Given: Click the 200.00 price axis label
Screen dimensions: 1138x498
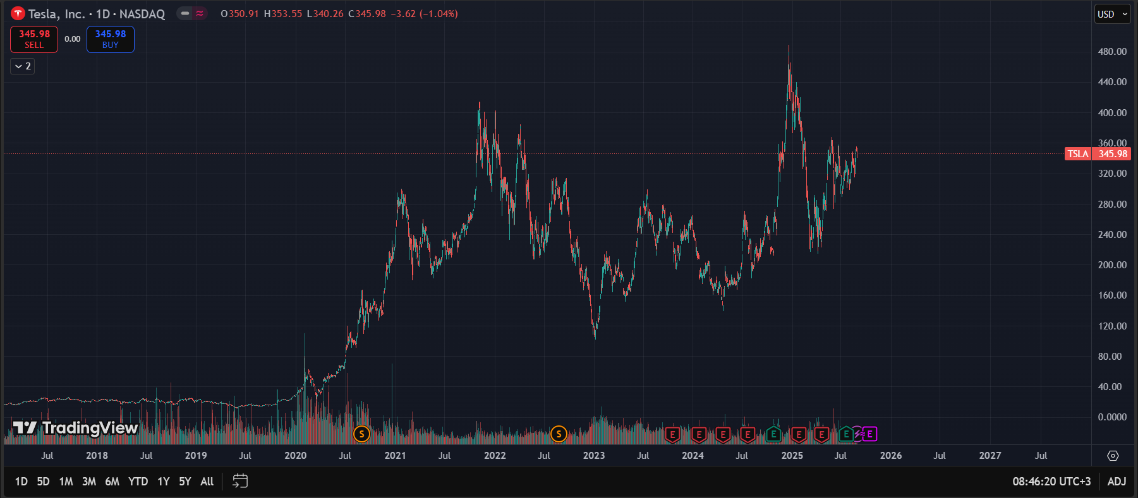Looking at the screenshot, I should click(x=1112, y=265).
